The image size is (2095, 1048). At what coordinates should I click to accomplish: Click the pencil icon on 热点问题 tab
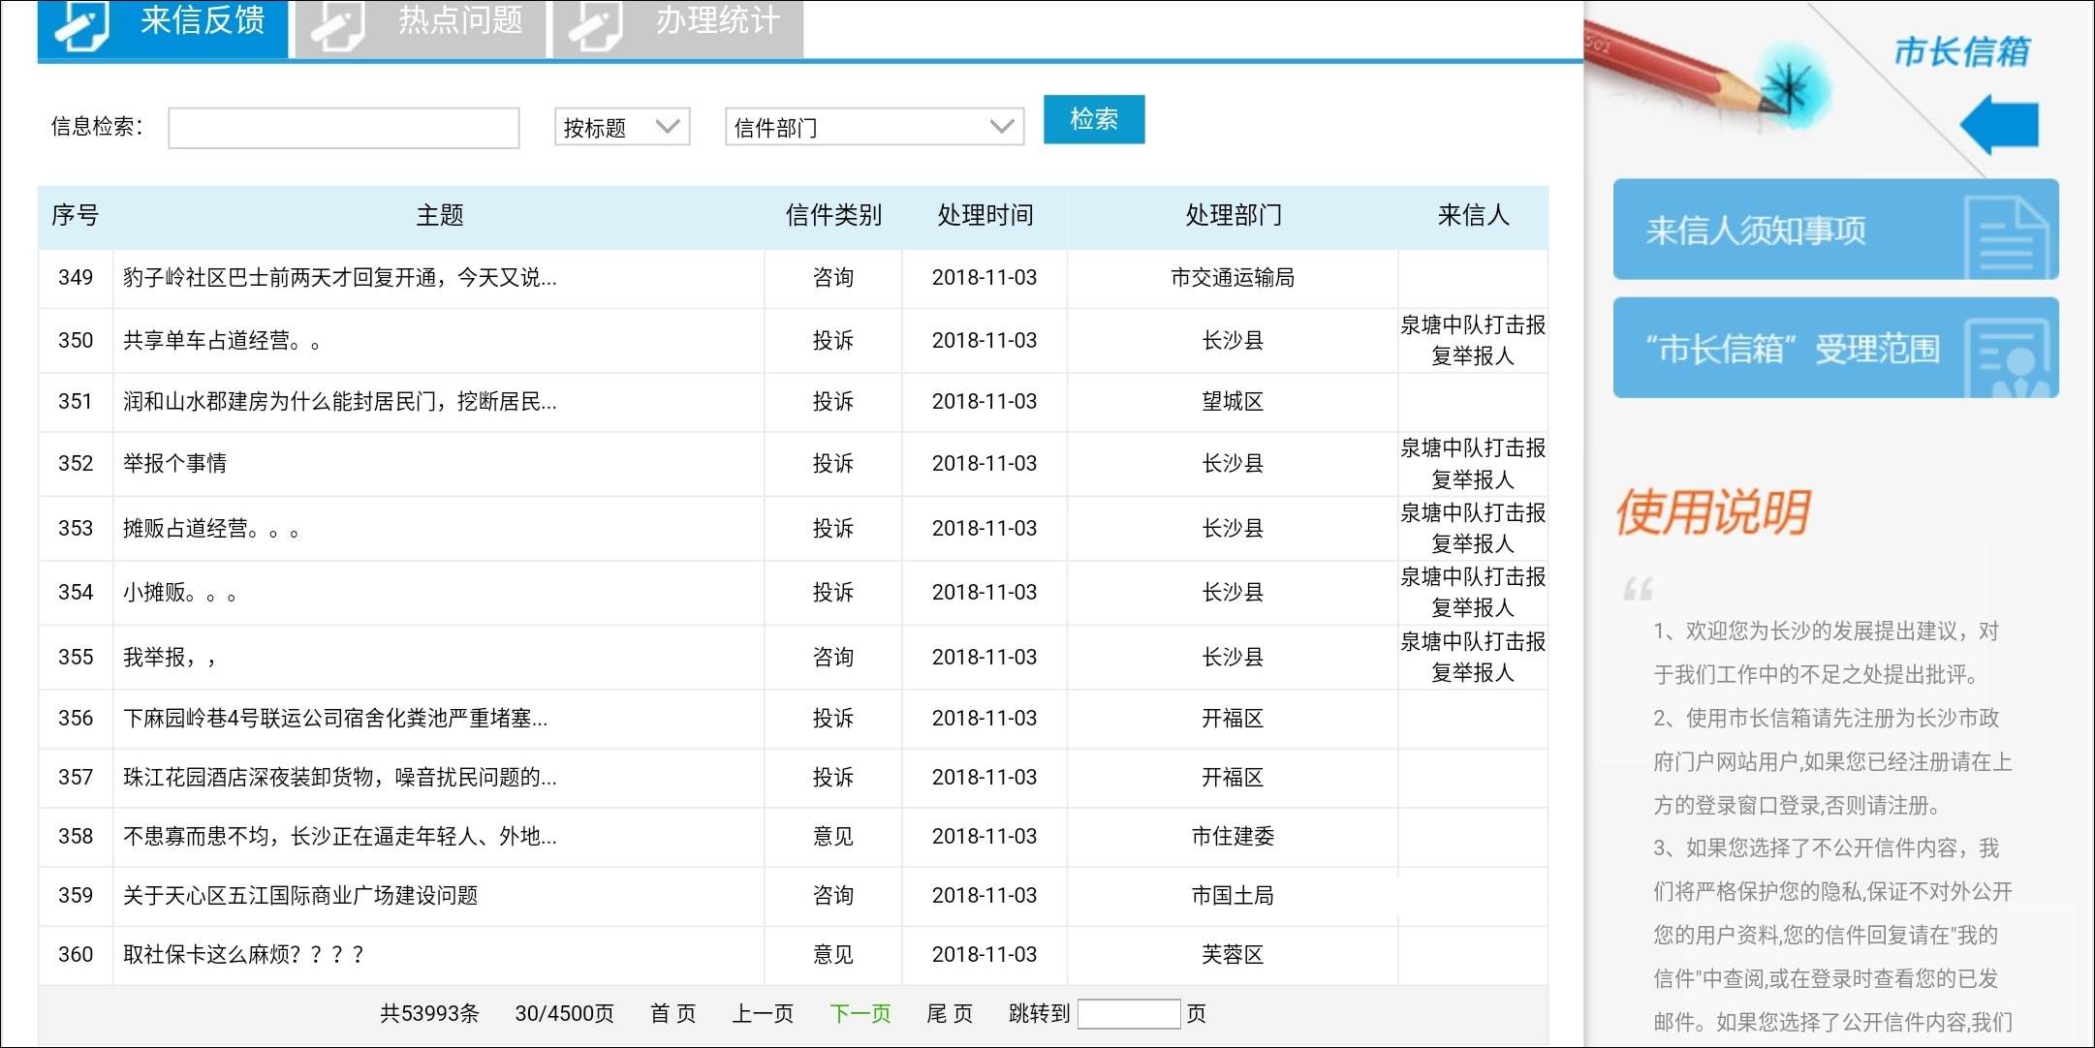coord(336,24)
